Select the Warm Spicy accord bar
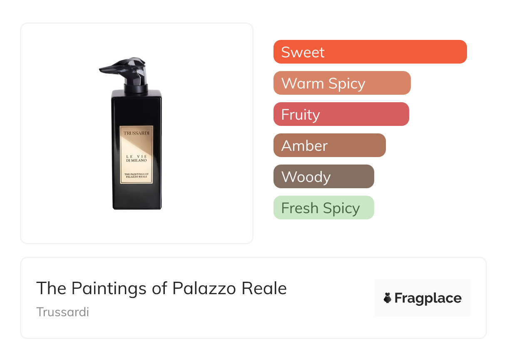The height and width of the screenshot is (359, 507). tap(342, 83)
